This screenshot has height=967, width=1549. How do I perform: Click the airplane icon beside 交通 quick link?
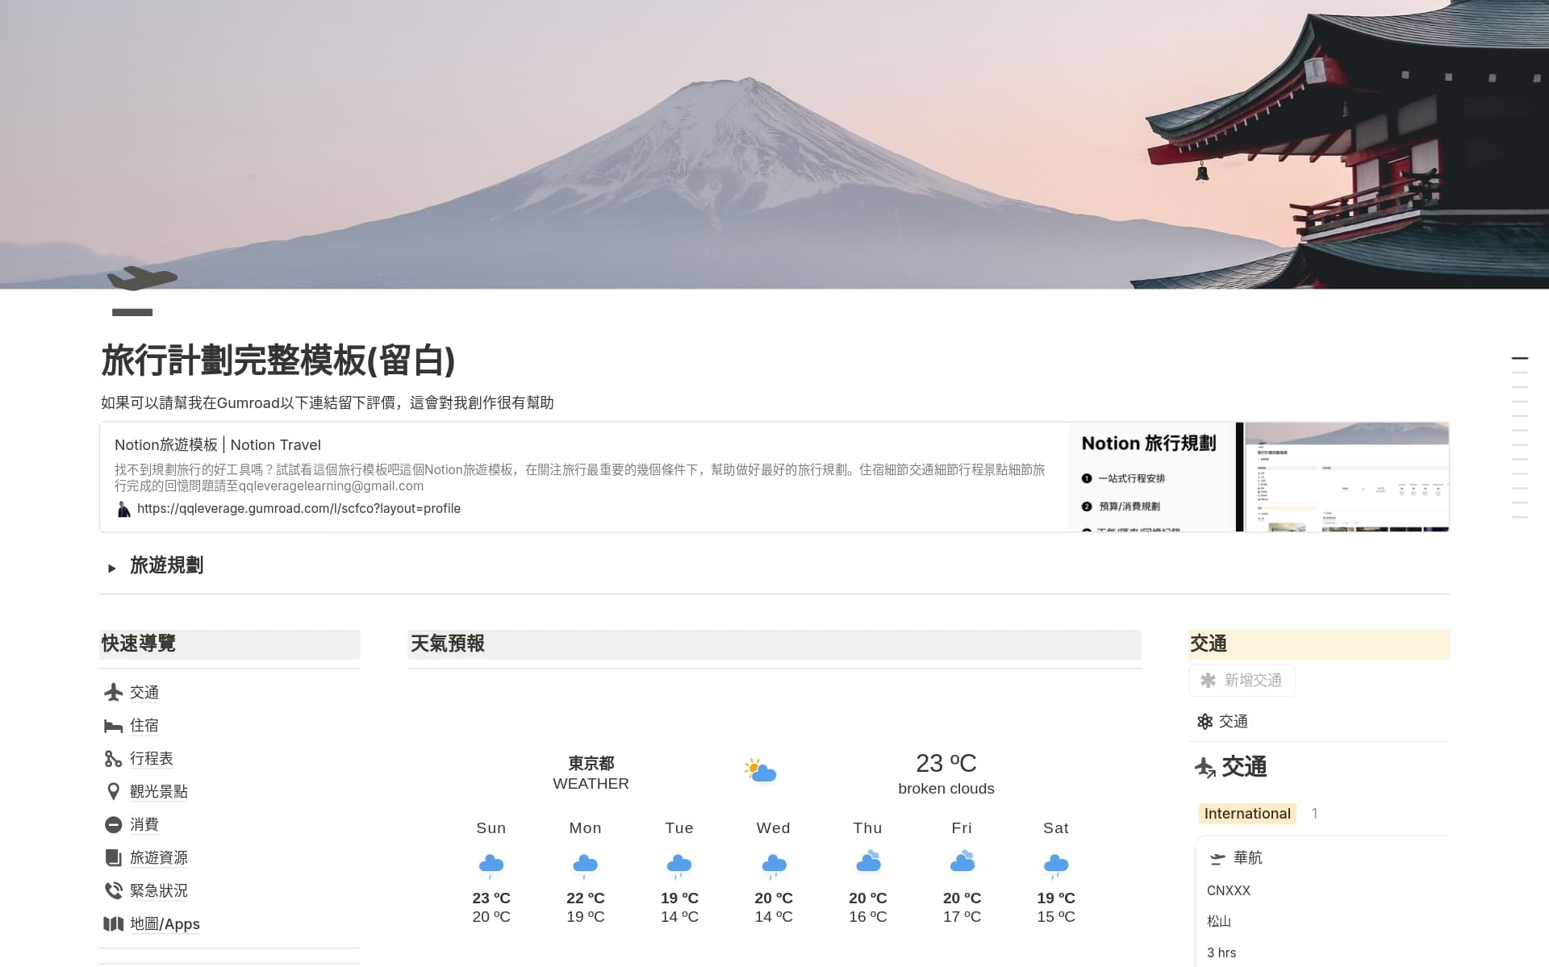[114, 693]
